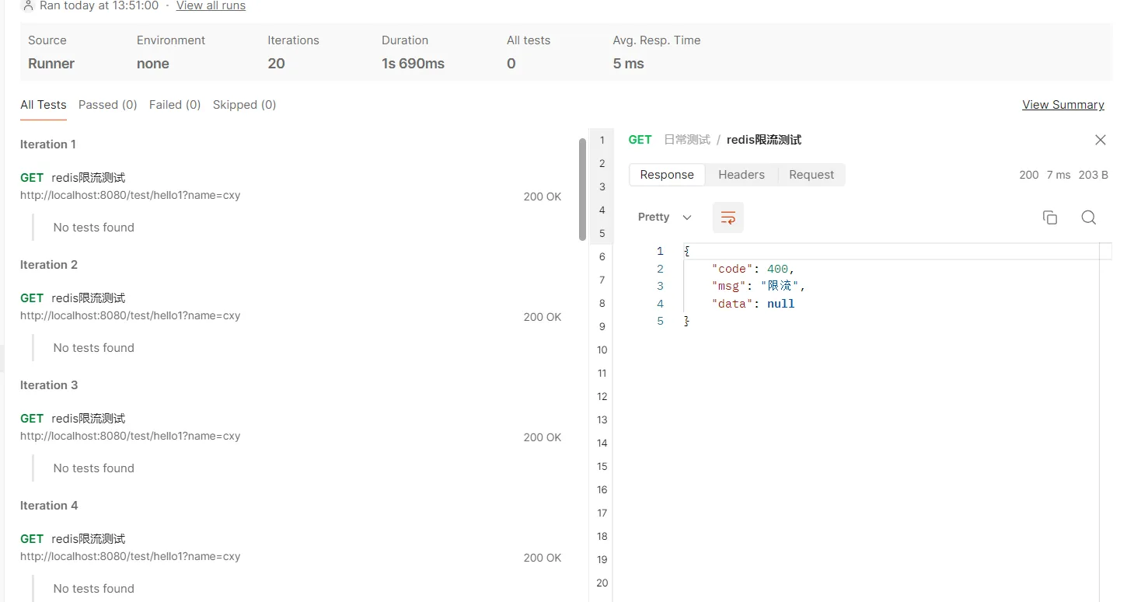
Task: Jump to iteration 10 in the number list
Action: coord(602,350)
